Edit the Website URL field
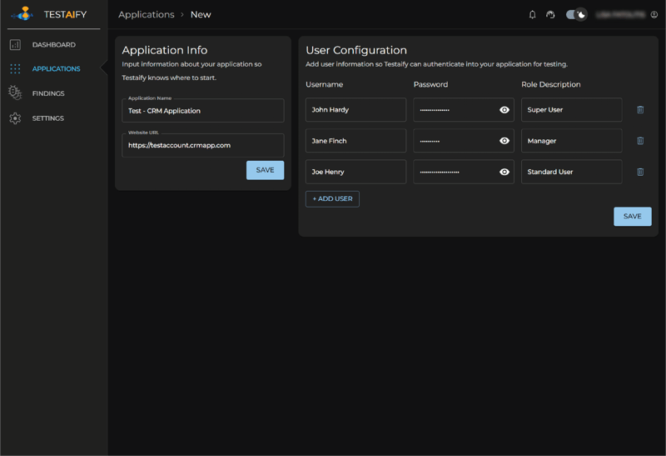666x456 pixels. coord(203,146)
